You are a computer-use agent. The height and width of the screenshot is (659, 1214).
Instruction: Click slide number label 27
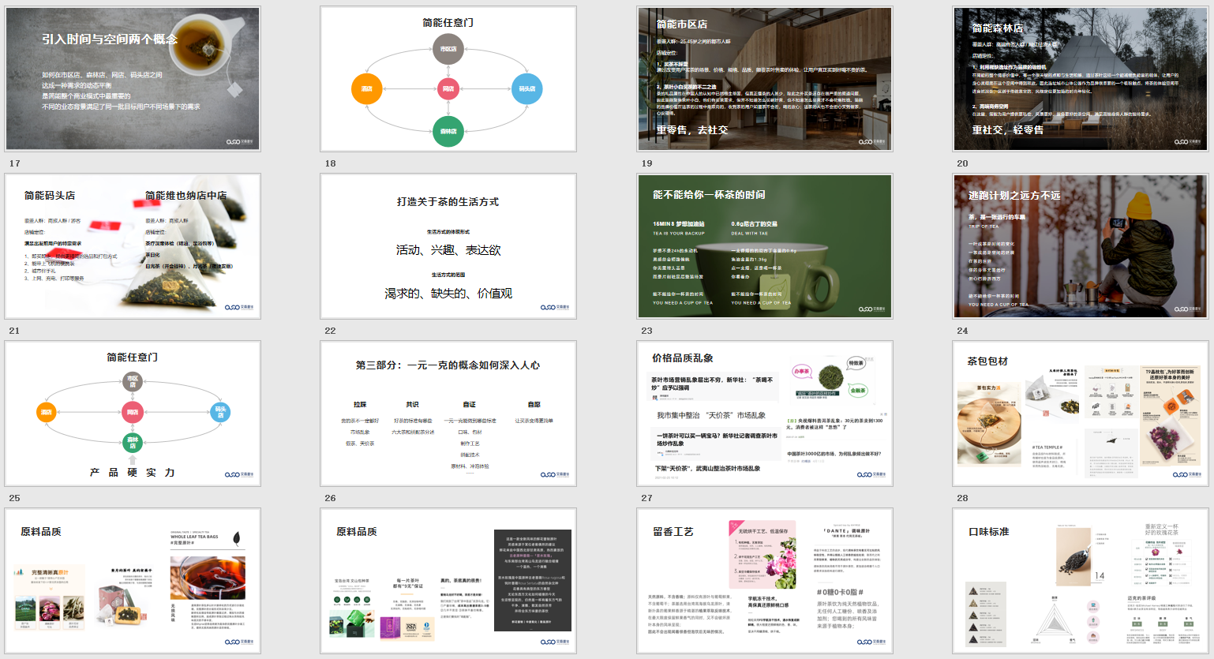click(647, 498)
